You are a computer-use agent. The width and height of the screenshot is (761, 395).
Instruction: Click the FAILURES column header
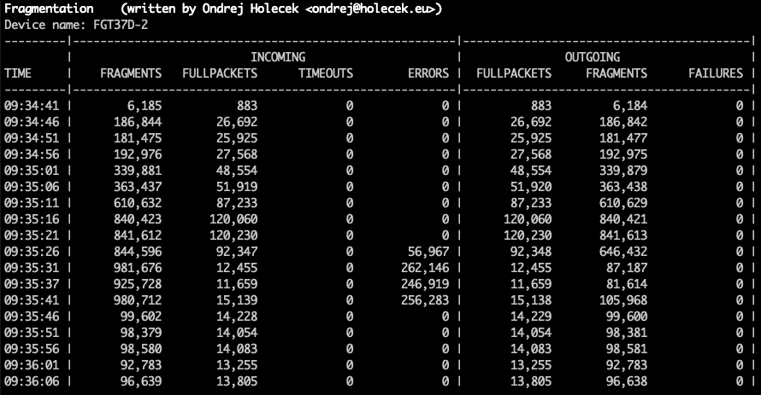click(x=716, y=73)
